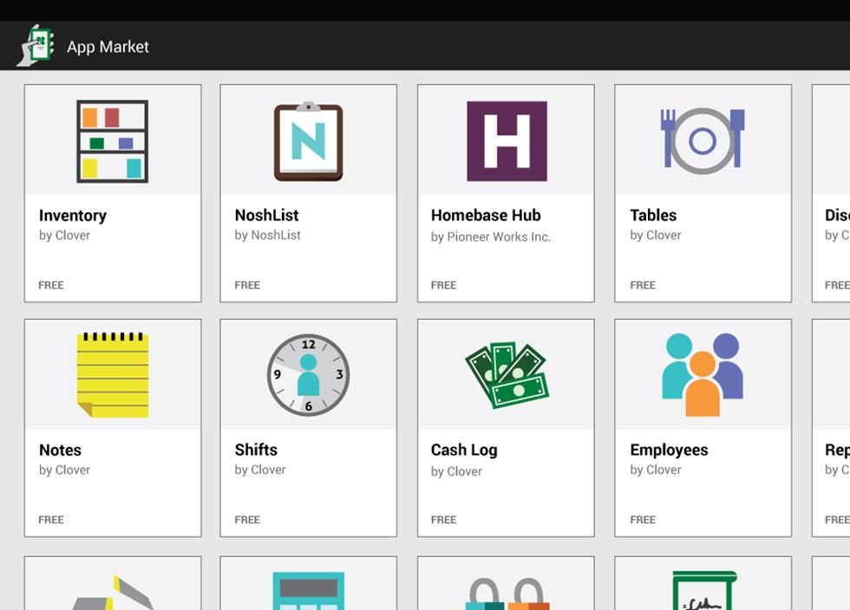Click 'by Clover' under Employees
Image resolution: width=850 pixels, height=610 pixels.
pyautogui.click(x=656, y=470)
